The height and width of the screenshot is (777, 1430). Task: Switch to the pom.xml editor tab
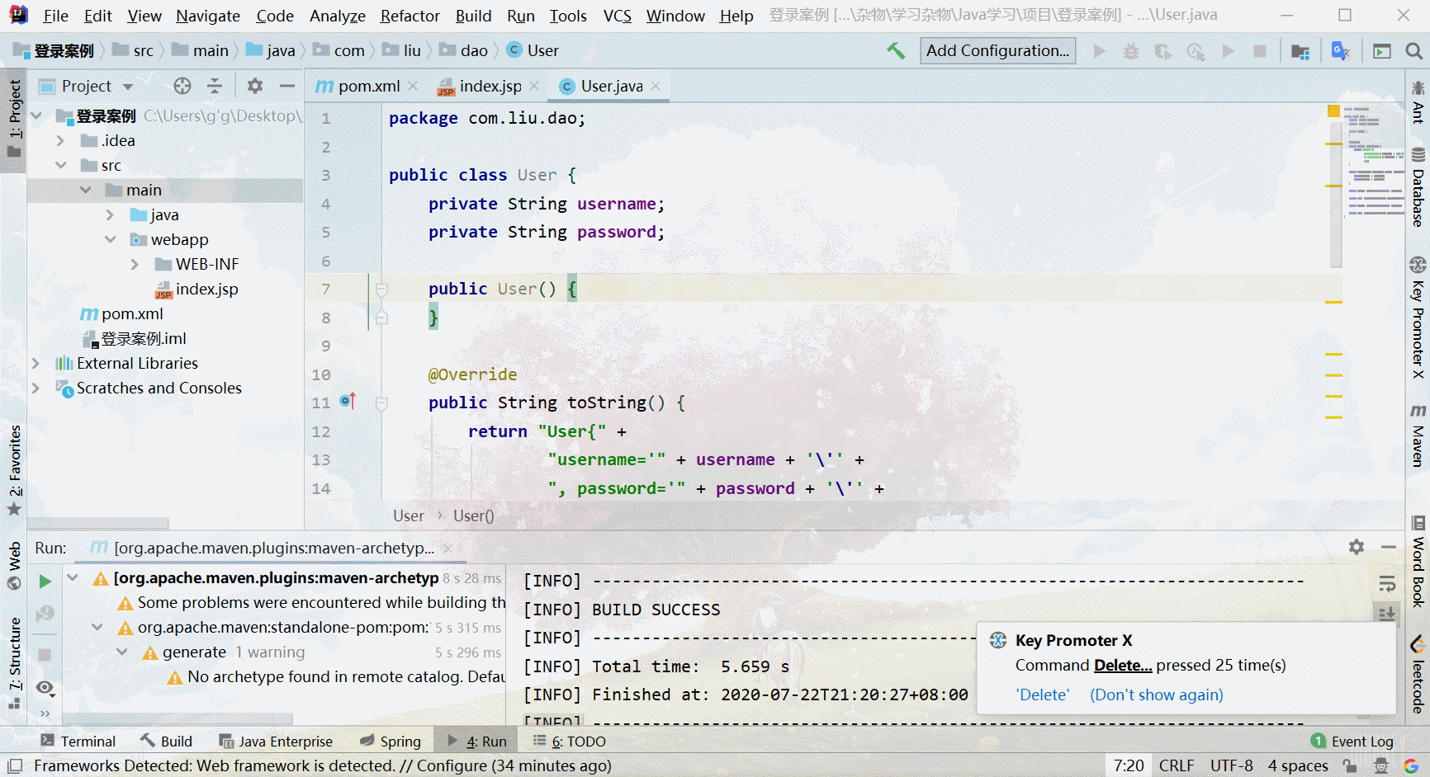pyautogui.click(x=359, y=86)
